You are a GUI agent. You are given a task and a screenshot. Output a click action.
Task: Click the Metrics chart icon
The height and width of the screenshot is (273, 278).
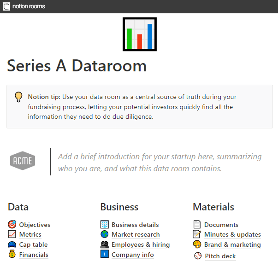pos(12,234)
